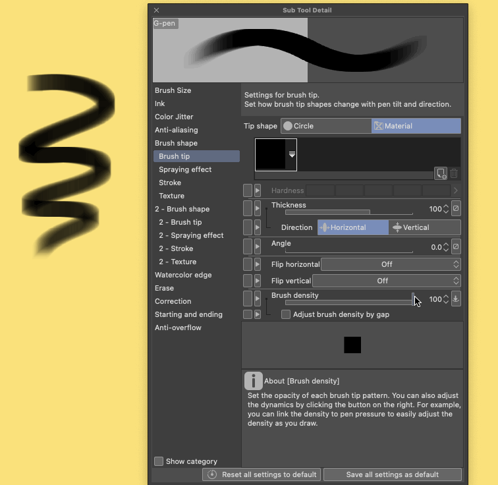Open the Anti-overflow category
The width and height of the screenshot is (498, 485).
tap(196, 328)
